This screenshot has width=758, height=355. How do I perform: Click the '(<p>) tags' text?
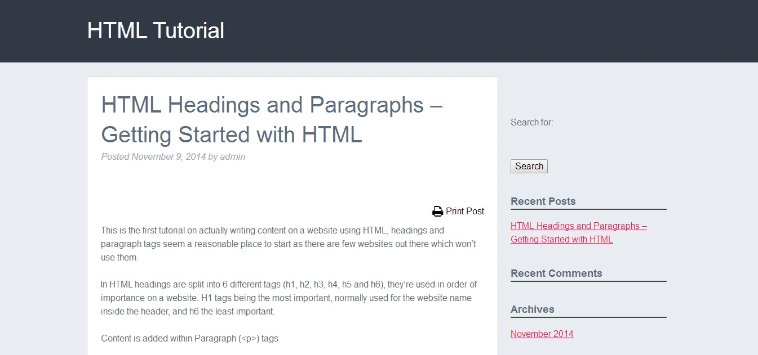[259, 338]
